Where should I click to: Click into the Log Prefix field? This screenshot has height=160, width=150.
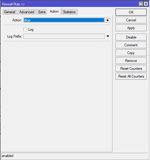tap(64, 36)
